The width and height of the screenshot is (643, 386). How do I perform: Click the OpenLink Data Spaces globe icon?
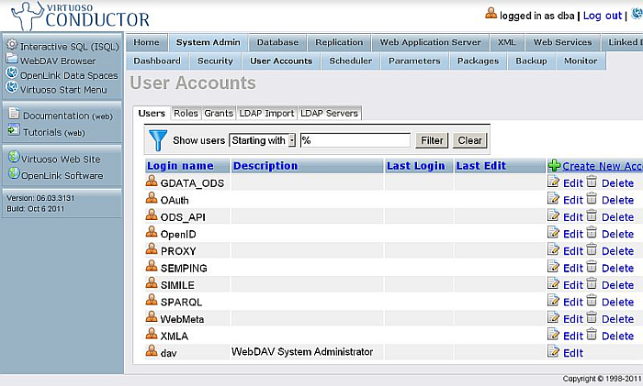coord(12,72)
